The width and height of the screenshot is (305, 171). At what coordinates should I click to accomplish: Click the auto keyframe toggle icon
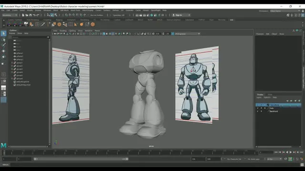(290, 159)
